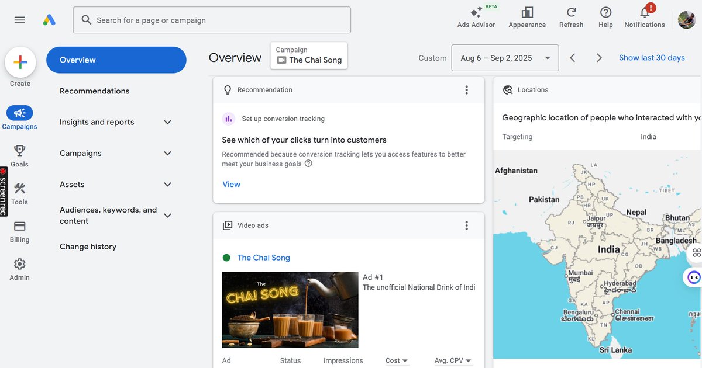Open Recommendation card three-dot menu
The image size is (702, 368).
[x=466, y=90]
